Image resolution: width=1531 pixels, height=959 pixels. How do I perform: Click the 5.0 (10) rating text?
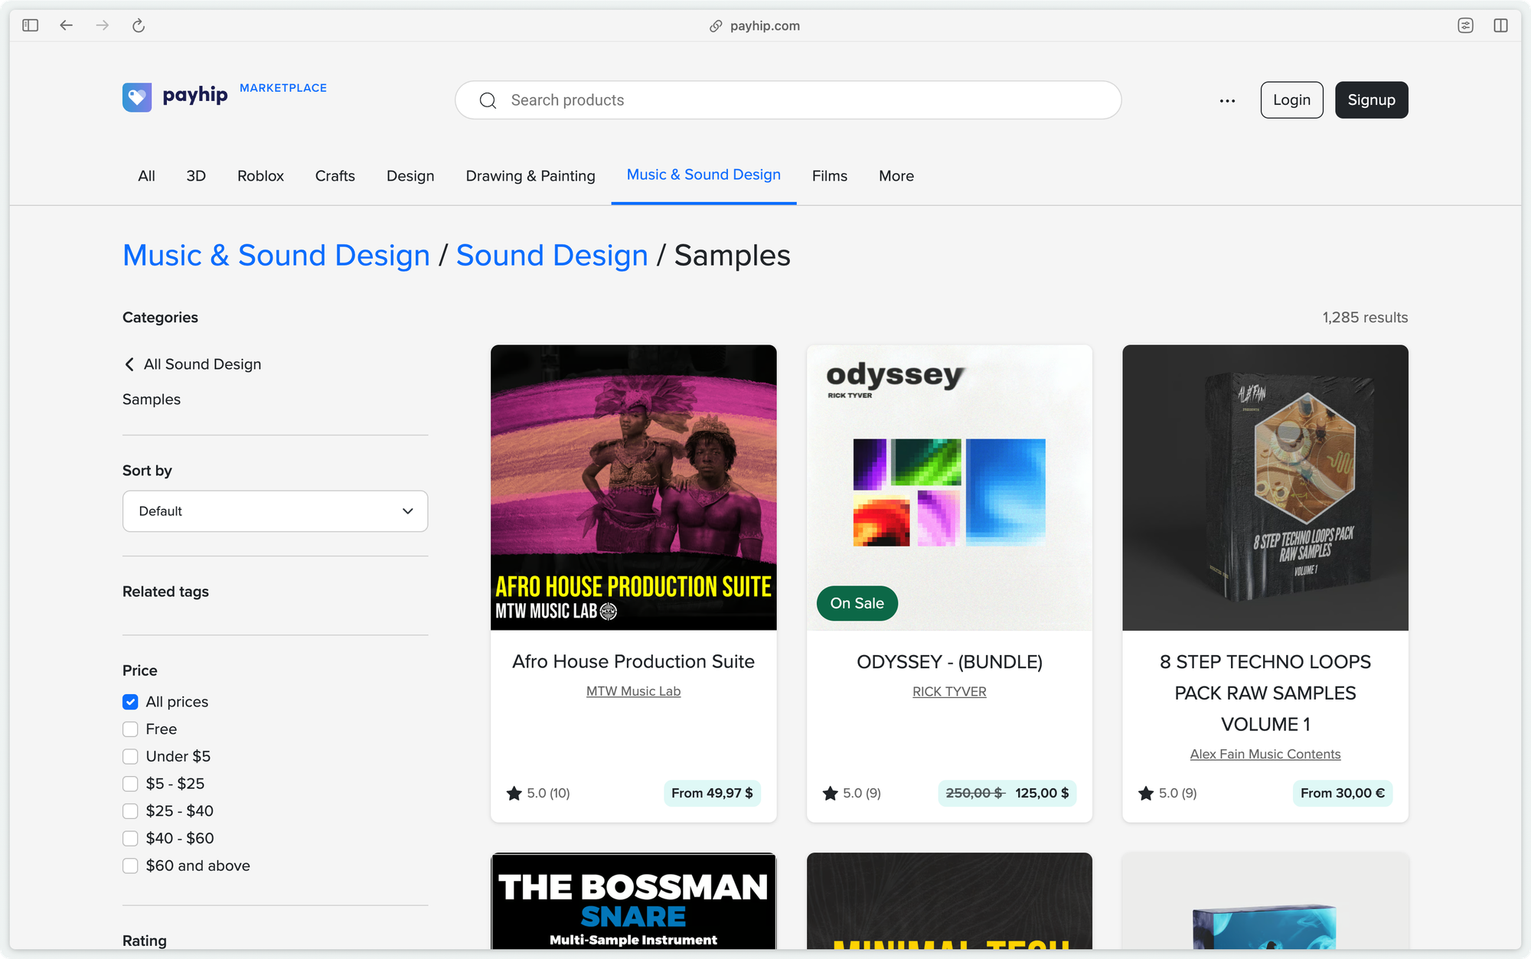tap(548, 794)
